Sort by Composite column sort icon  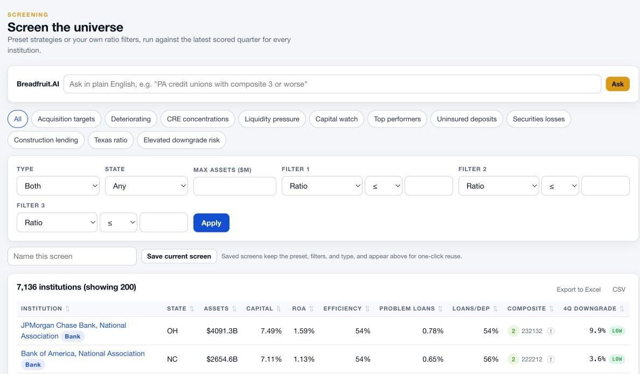click(x=551, y=309)
